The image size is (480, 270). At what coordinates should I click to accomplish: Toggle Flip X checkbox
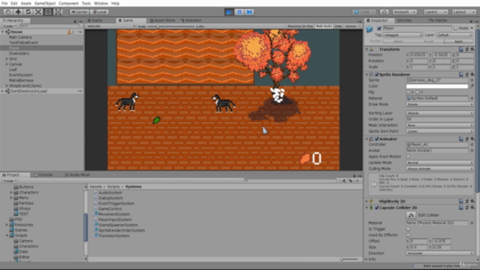pos(408,92)
